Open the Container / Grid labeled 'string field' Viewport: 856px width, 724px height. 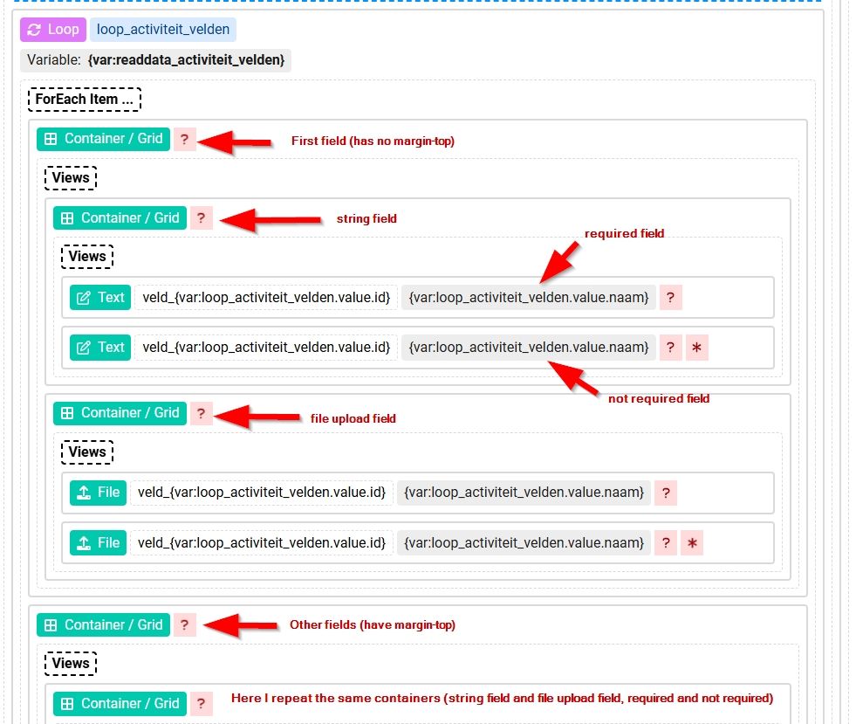120,218
